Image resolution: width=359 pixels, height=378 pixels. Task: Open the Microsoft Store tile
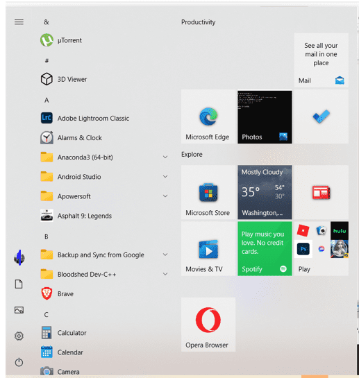point(208,192)
